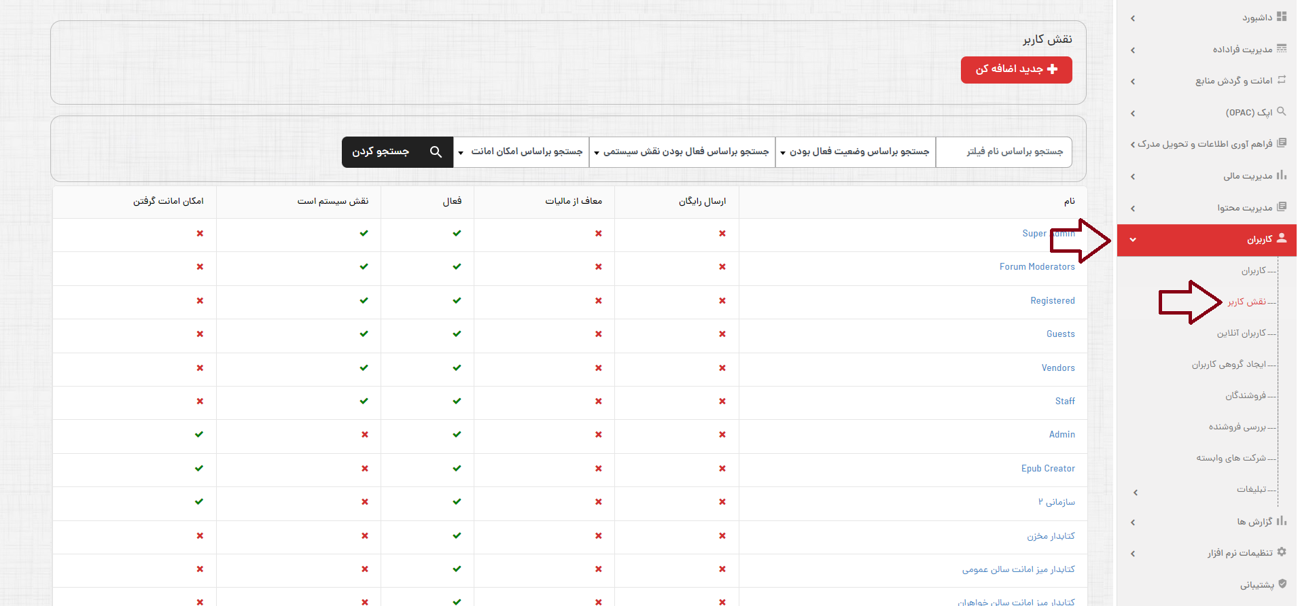Screen dimensions: 1298x606
Task: Click the red add new button
Action: (x=1016, y=70)
